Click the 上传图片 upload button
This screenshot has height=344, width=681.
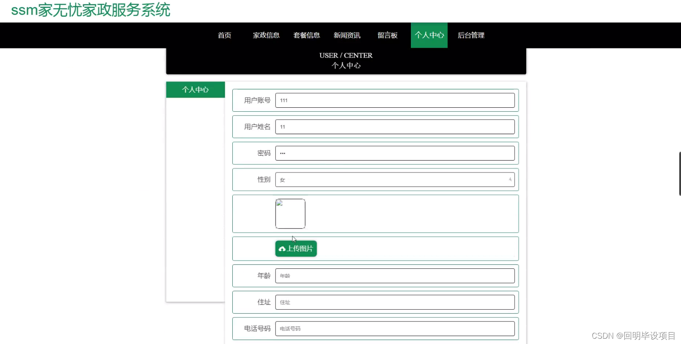tap(296, 248)
